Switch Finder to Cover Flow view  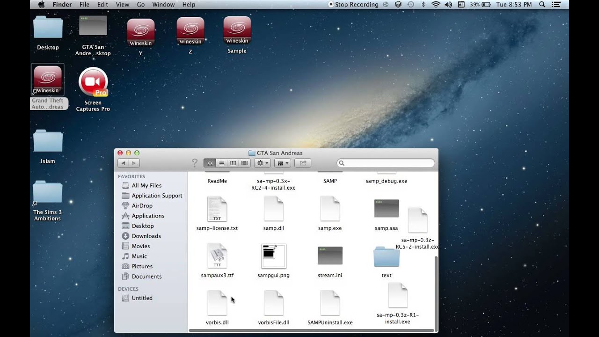[x=244, y=163]
